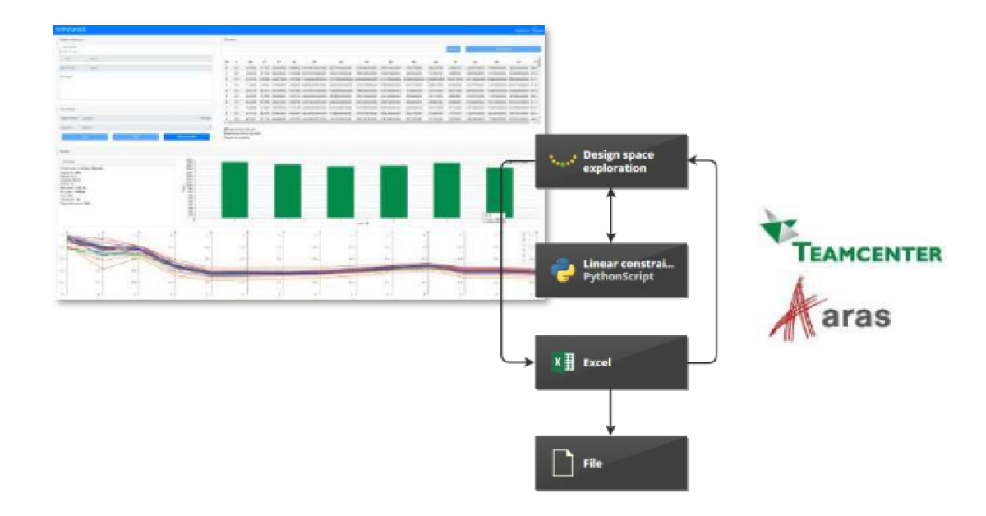Click the wide blue button above the data table

pyautogui.click(x=503, y=49)
